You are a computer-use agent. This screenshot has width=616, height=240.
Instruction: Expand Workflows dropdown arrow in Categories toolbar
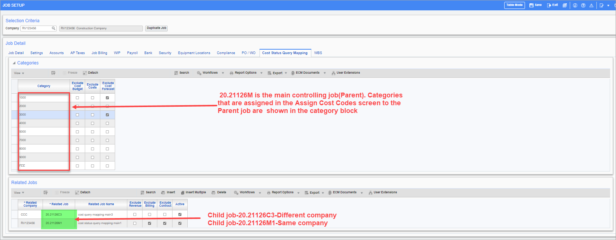pyautogui.click(x=223, y=73)
